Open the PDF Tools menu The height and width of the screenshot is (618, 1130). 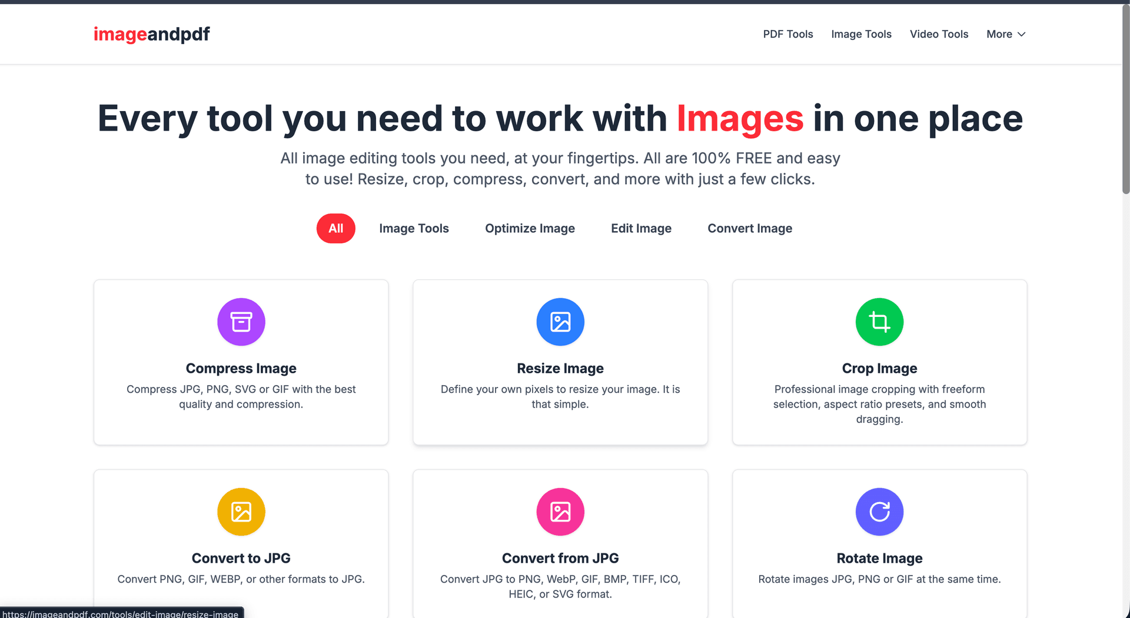point(788,34)
